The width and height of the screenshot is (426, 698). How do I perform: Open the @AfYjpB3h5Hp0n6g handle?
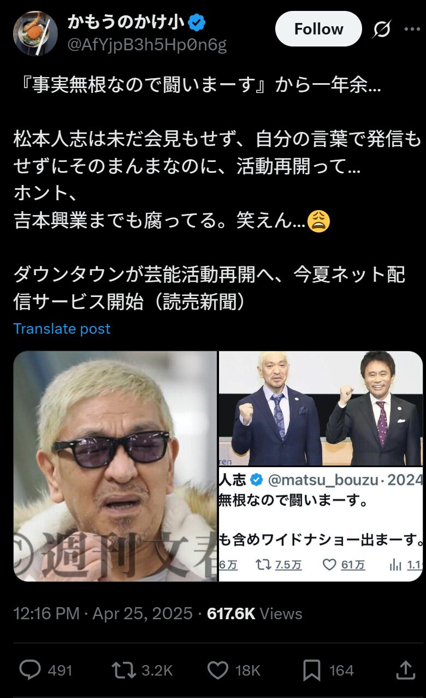[146, 45]
